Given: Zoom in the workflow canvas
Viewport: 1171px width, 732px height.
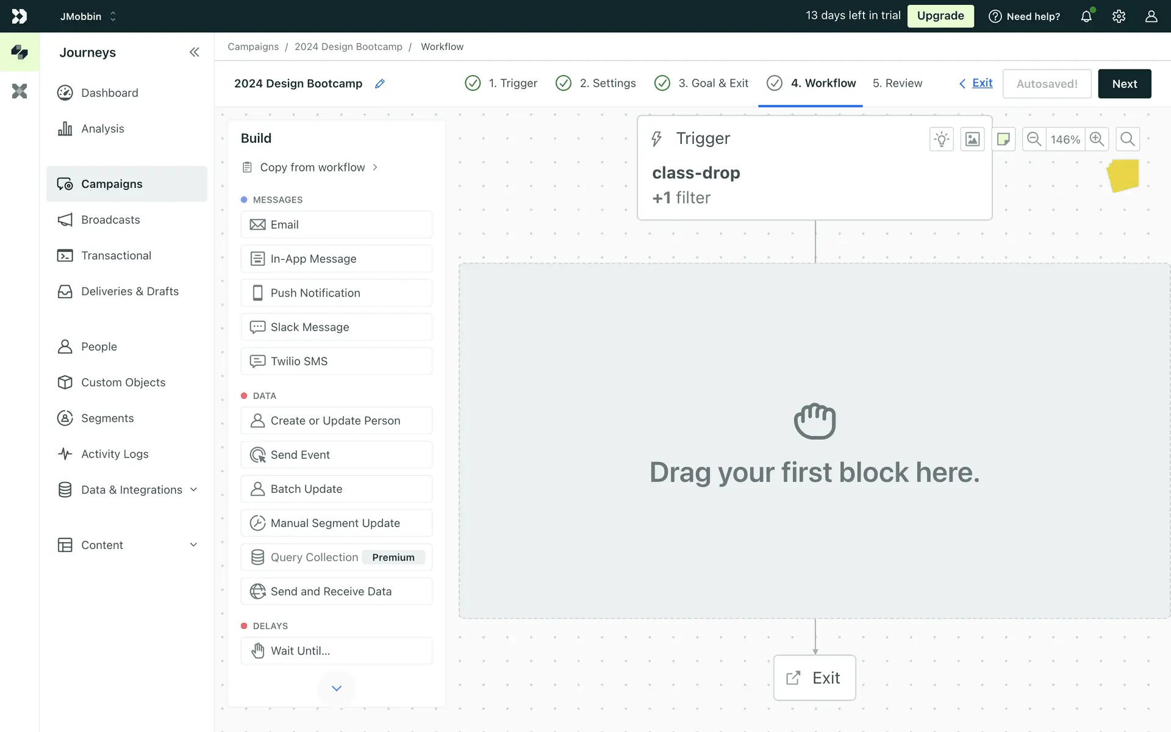Looking at the screenshot, I should click(1097, 139).
